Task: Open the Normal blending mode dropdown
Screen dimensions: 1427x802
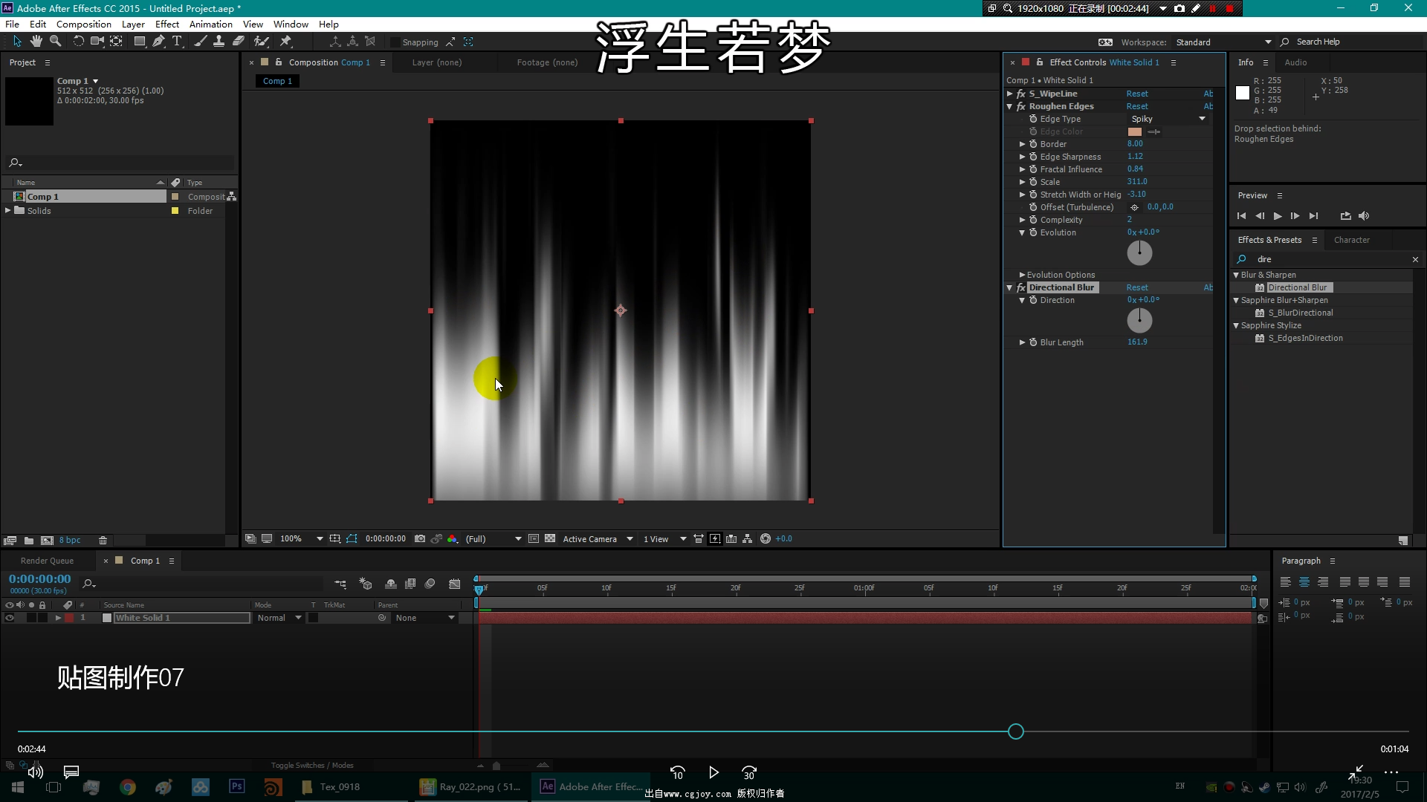Action: pos(279,618)
